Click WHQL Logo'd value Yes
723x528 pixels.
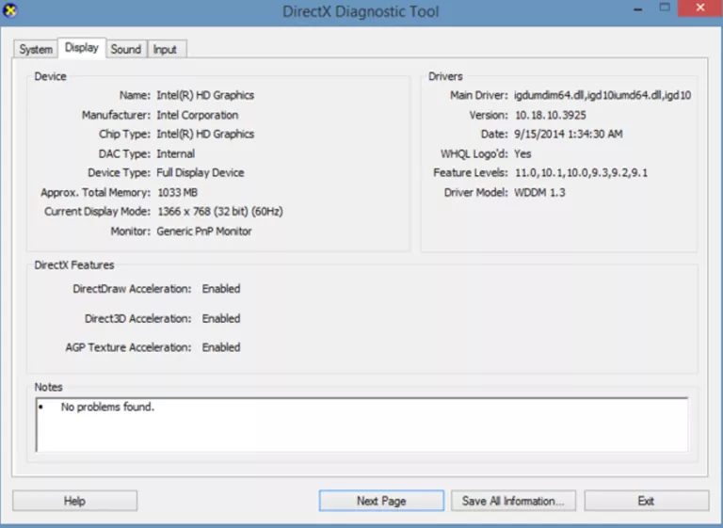[x=522, y=153]
